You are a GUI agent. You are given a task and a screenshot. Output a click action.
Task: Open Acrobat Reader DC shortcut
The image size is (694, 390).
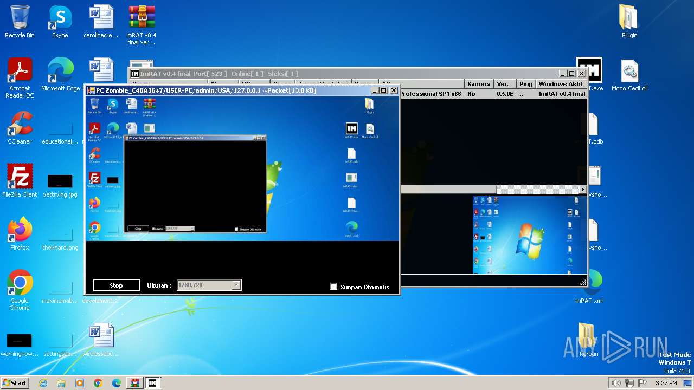pyautogui.click(x=20, y=78)
